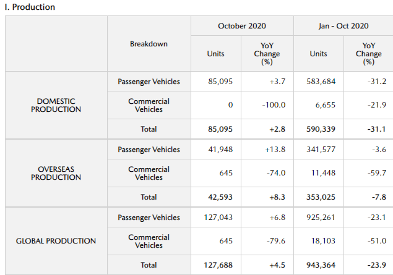The width and height of the screenshot is (393, 275).
Task: Select the OVERSEAS PRODUCTION row label
Action: click(56, 173)
